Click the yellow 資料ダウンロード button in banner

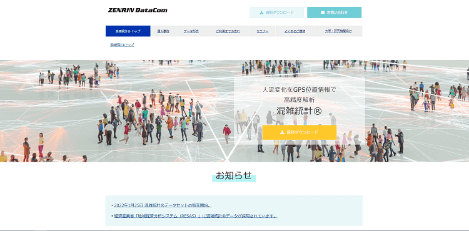[x=300, y=132]
